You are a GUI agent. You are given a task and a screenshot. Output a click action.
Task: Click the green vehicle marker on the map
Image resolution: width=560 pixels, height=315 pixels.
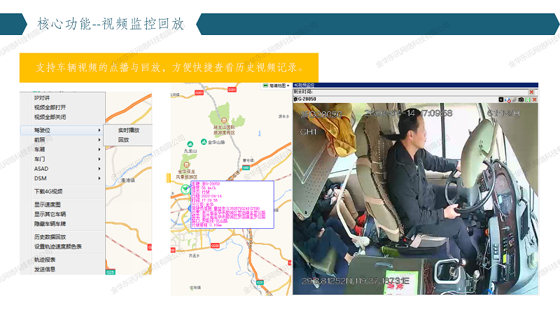pos(183,190)
